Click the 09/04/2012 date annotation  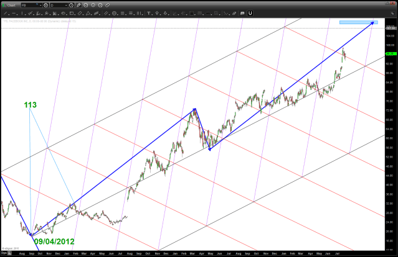[x=54, y=241]
